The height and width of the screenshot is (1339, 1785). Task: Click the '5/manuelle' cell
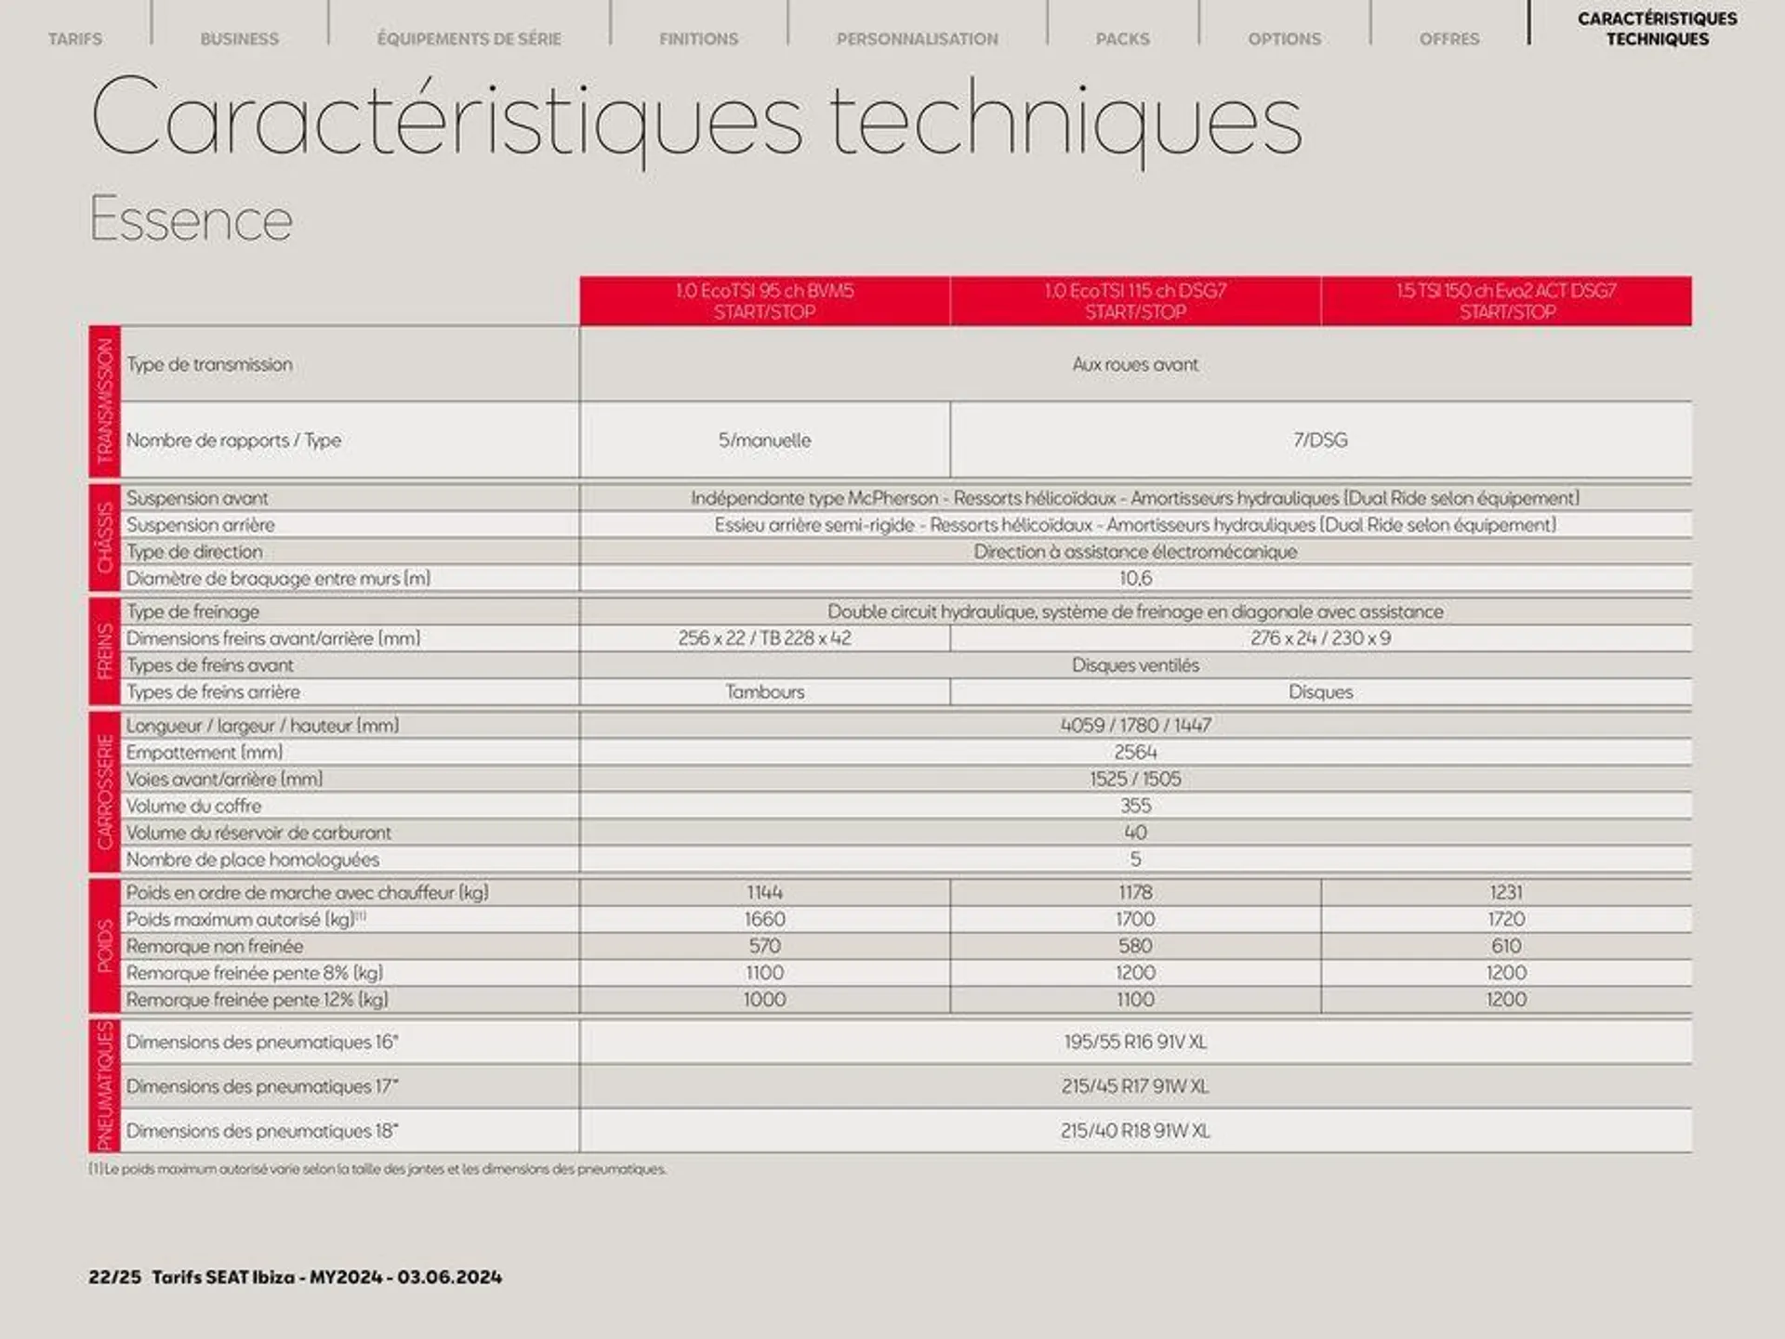click(764, 440)
